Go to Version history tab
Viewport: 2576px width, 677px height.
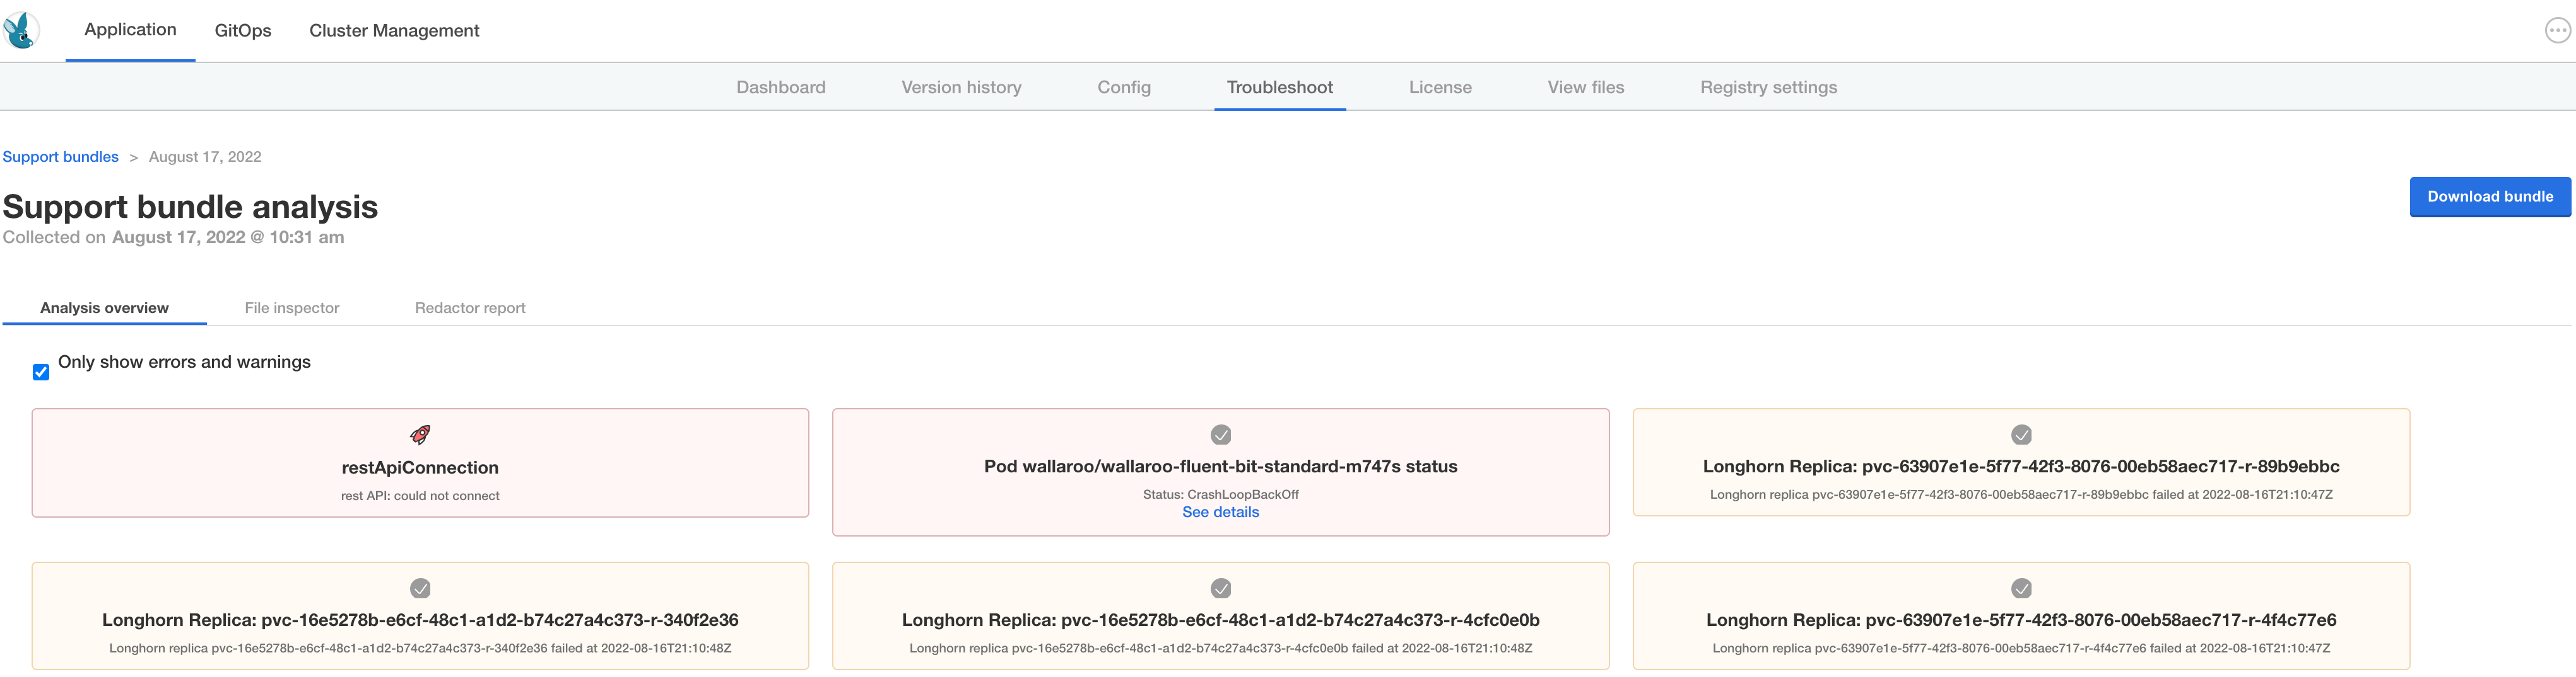[961, 87]
